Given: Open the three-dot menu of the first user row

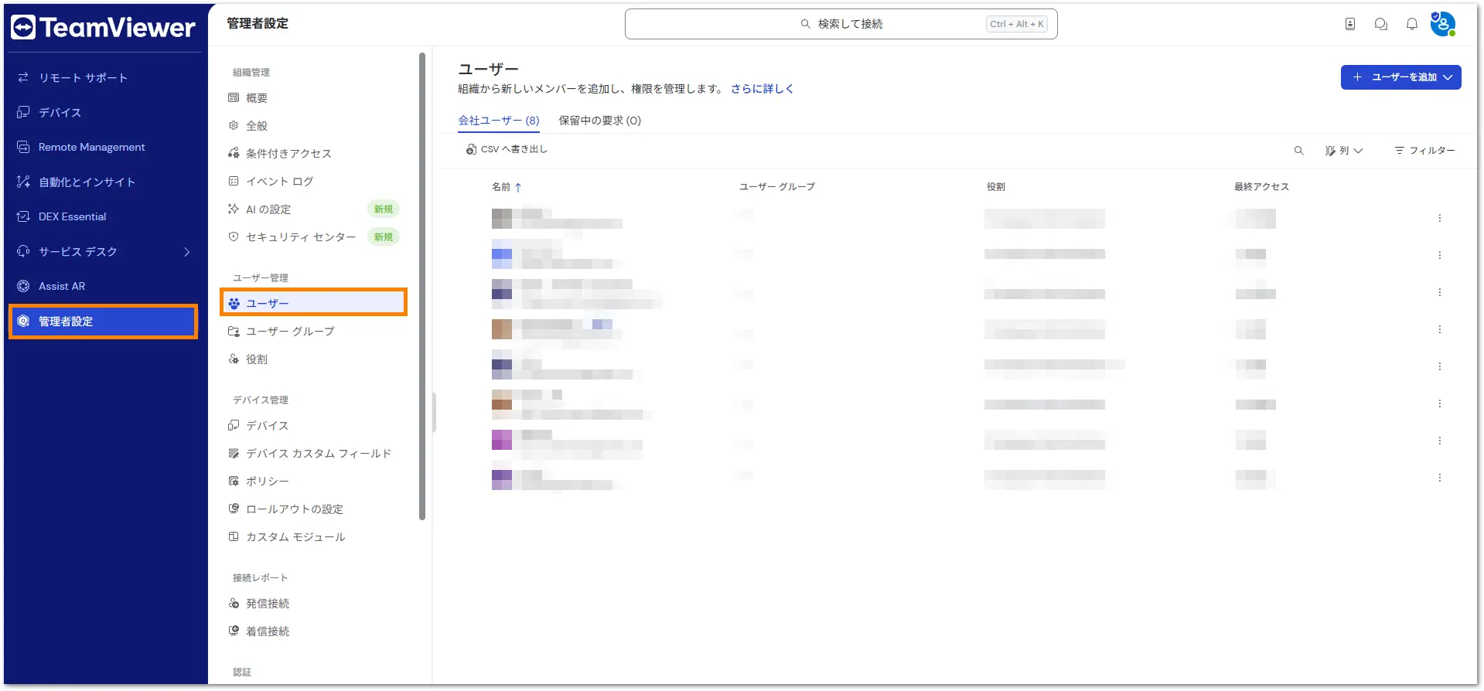Looking at the screenshot, I should tap(1440, 218).
